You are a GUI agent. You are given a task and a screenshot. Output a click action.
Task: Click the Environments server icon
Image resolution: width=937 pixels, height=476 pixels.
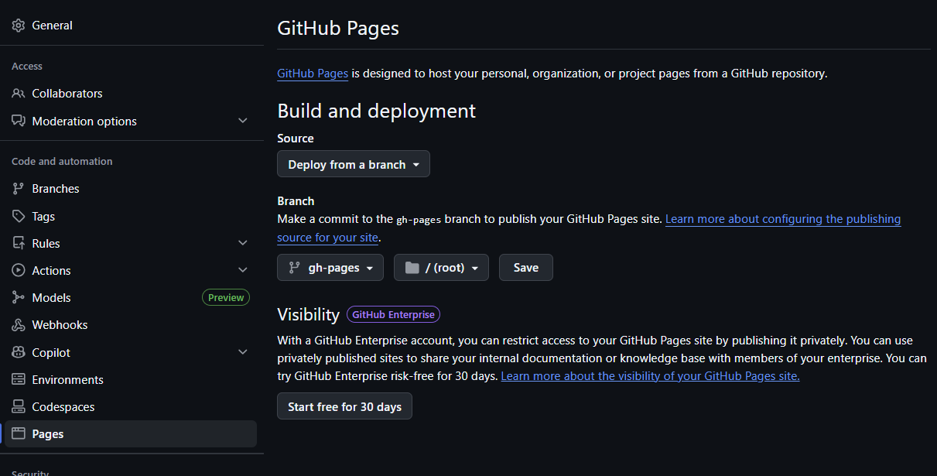click(19, 380)
